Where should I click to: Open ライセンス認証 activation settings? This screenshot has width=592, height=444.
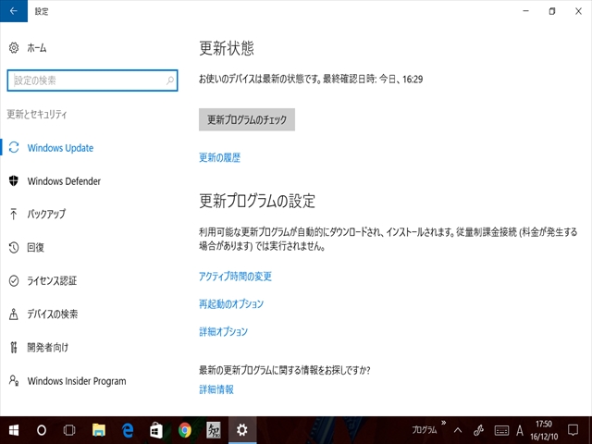click(x=52, y=281)
